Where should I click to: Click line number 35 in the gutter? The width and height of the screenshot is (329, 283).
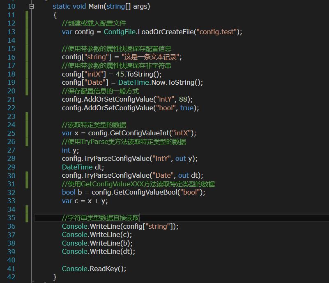(x=12, y=218)
